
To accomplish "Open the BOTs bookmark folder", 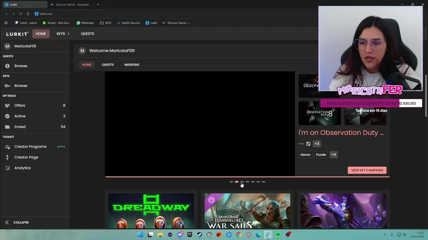I will 106,23.
